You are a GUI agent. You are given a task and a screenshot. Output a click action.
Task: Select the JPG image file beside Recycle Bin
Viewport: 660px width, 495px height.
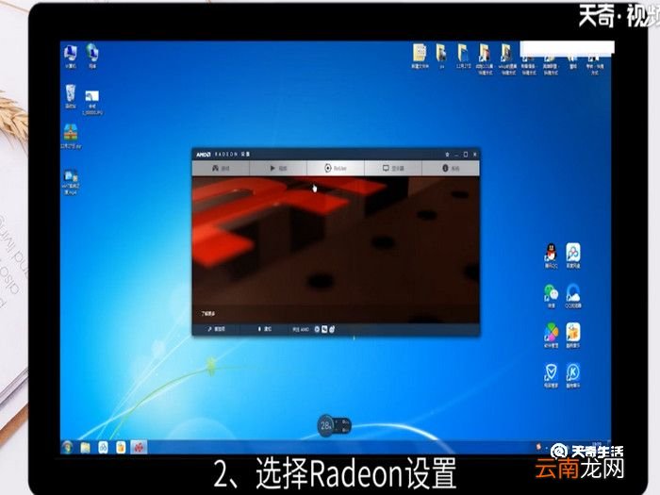coord(92,103)
